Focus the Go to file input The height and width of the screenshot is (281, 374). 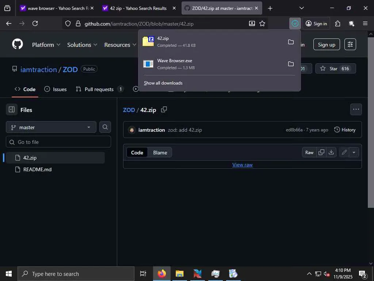coord(58,142)
